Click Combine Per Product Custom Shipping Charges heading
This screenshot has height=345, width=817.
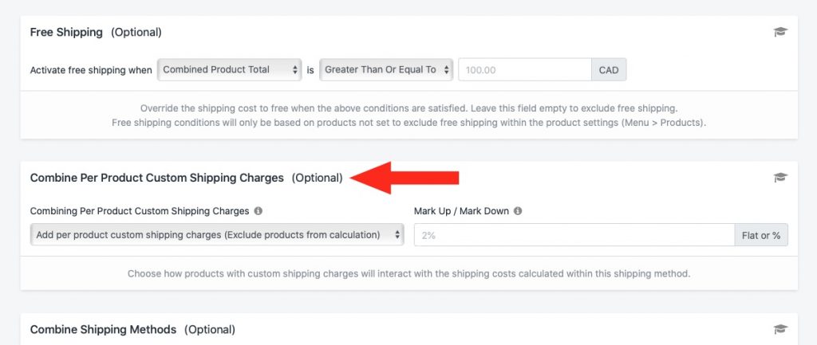157,178
